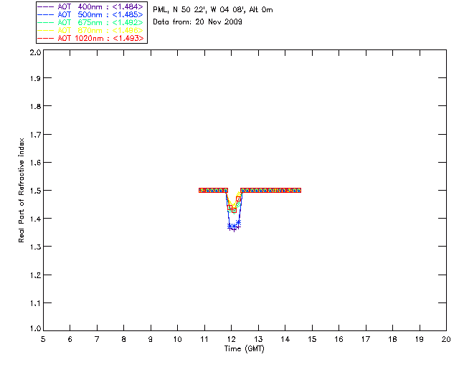Click the AOT 500nm legend entry
The height and width of the screenshot is (367, 459).
pyautogui.click(x=90, y=14)
